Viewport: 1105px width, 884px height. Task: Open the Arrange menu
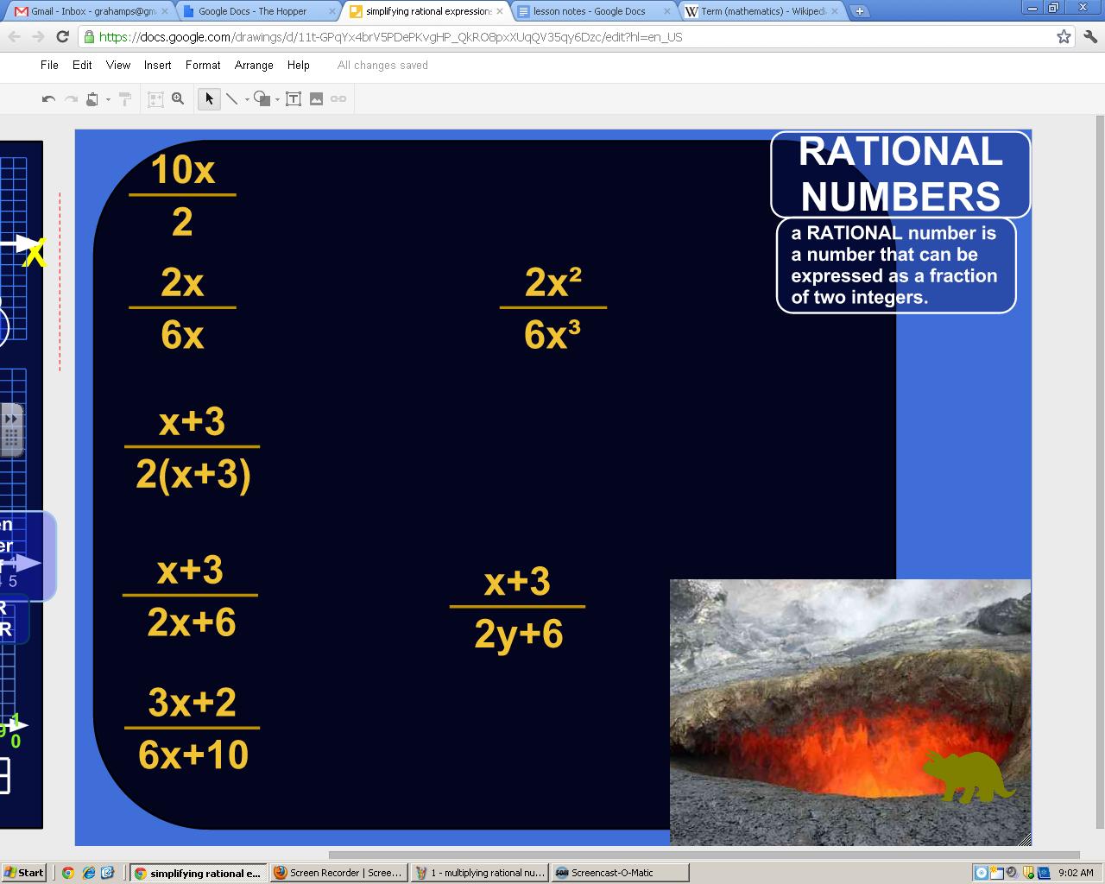253,65
